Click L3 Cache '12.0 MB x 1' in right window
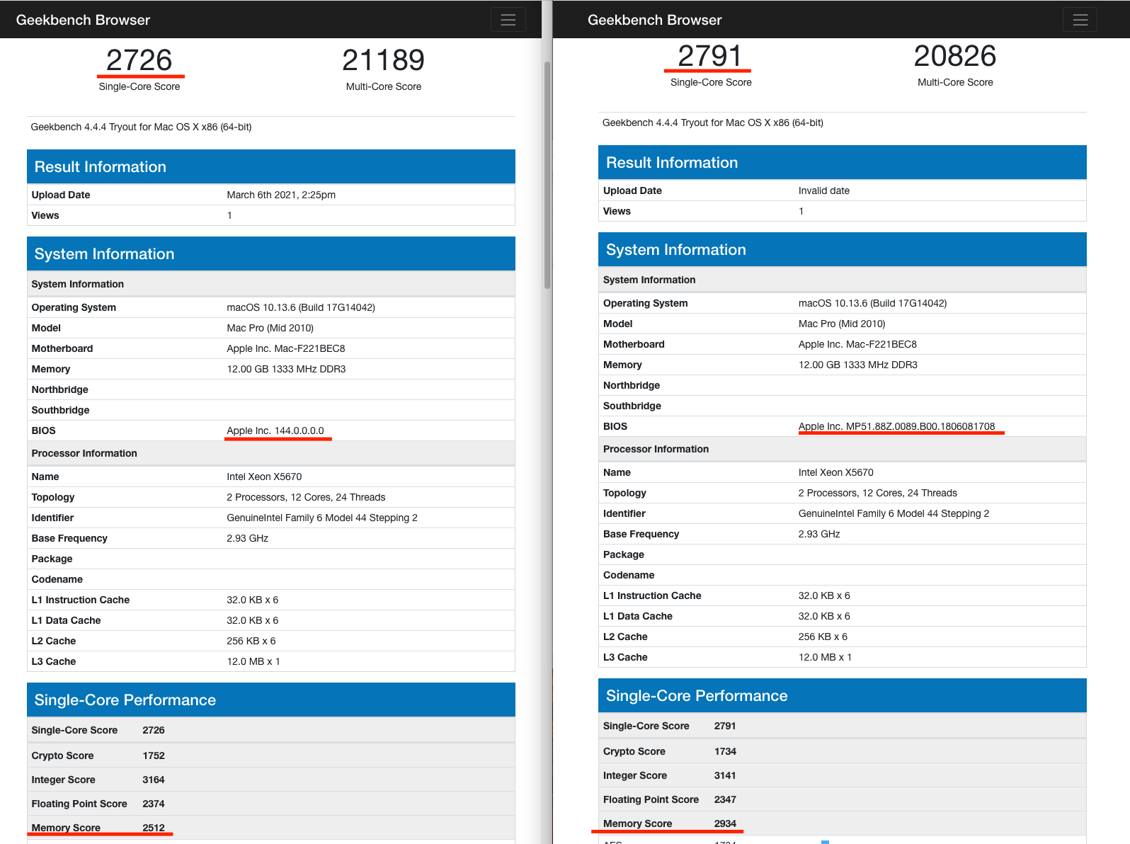The width and height of the screenshot is (1130, 844). click(x=825, y=657)
